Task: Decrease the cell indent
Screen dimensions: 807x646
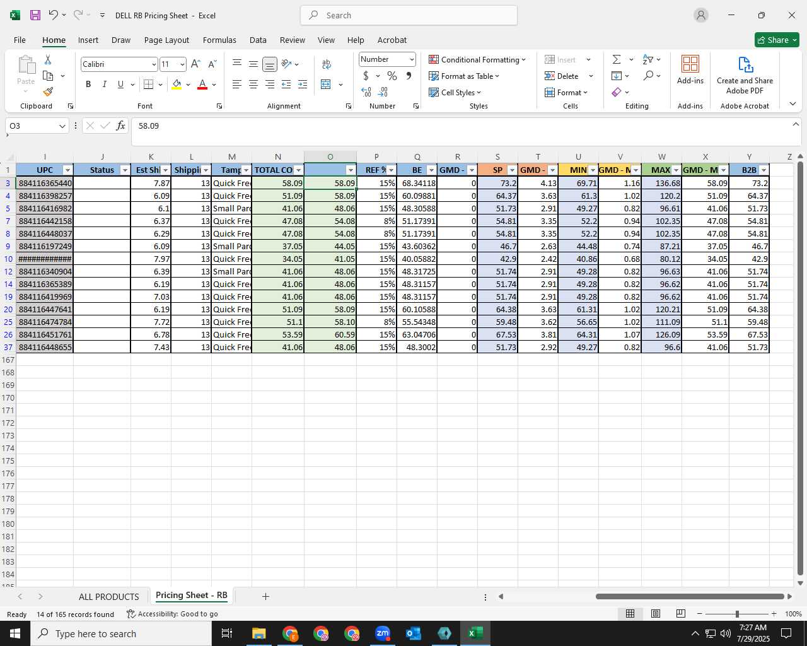Action: 286,85
